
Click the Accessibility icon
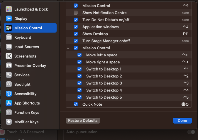[9, 94]
